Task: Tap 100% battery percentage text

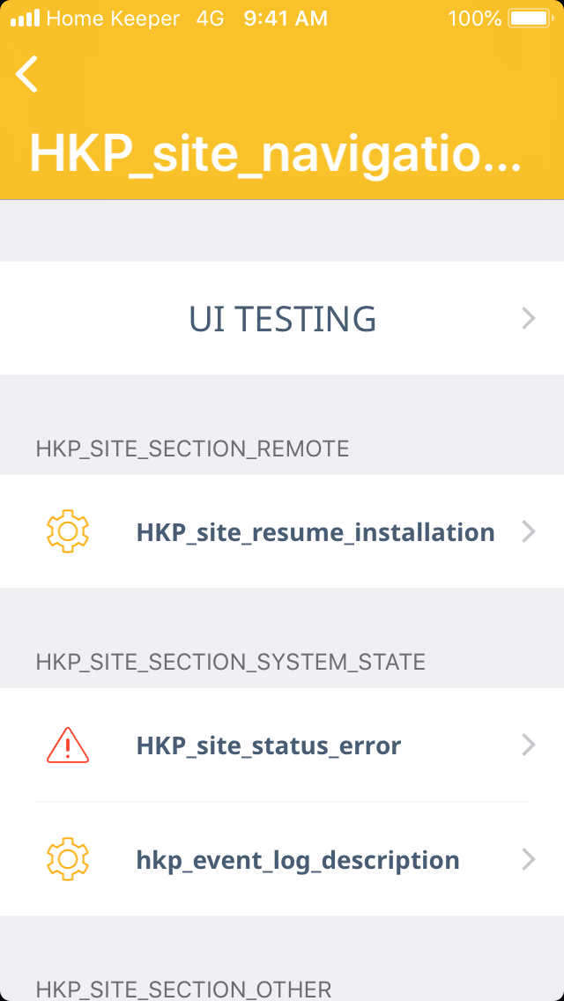Action: pyautogui.click(x=474, y=18)
